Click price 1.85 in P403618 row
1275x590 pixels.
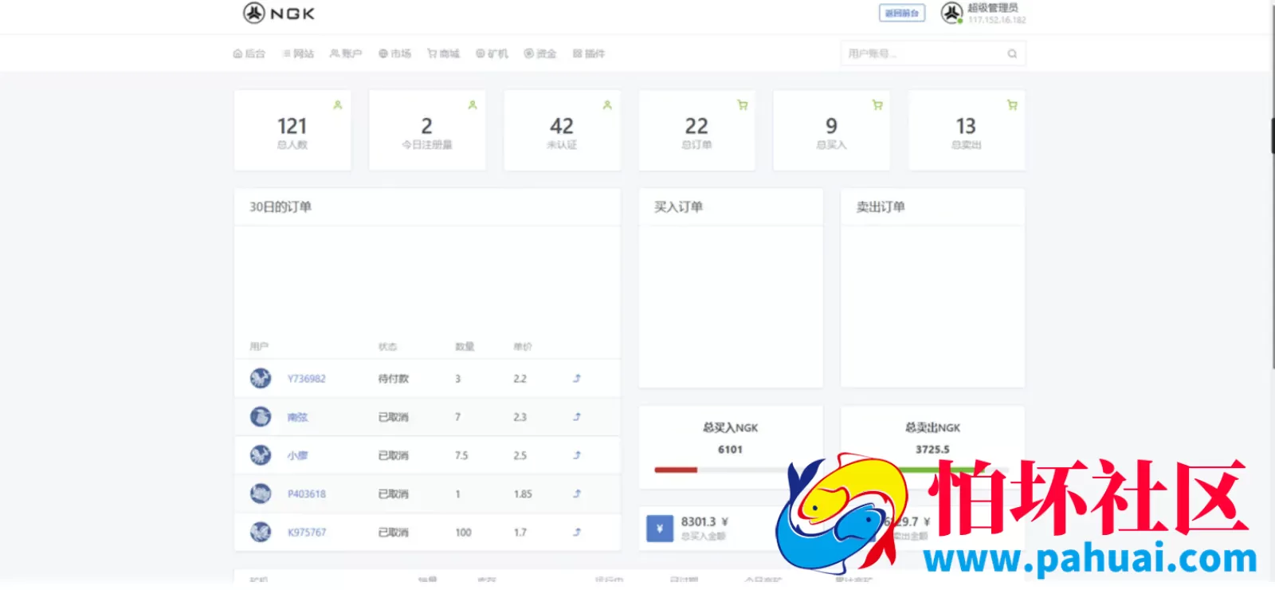click(x=523, y=494)
